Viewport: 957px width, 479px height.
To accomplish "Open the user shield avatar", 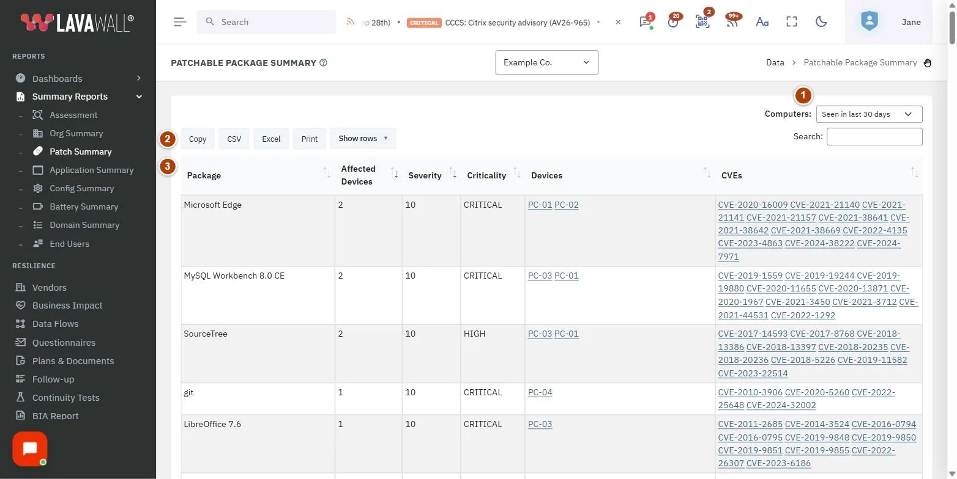I will (x=869, y=22).
